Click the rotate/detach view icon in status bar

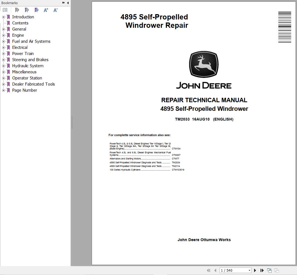coord(269,271)
